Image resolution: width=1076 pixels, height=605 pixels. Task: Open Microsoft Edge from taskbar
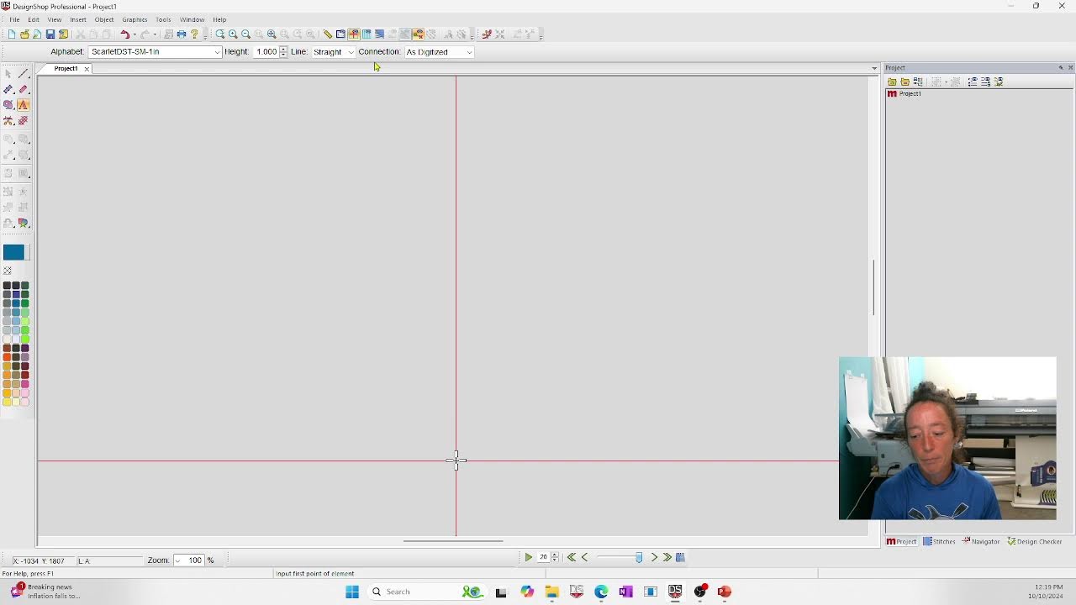(x=601, y=592)
